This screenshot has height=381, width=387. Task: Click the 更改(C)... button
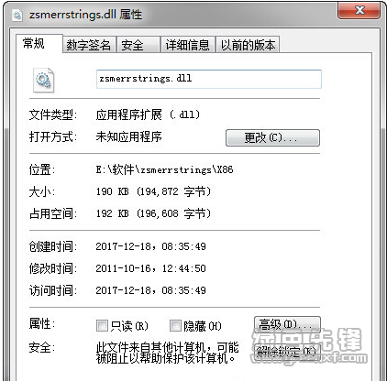point(272,137)
